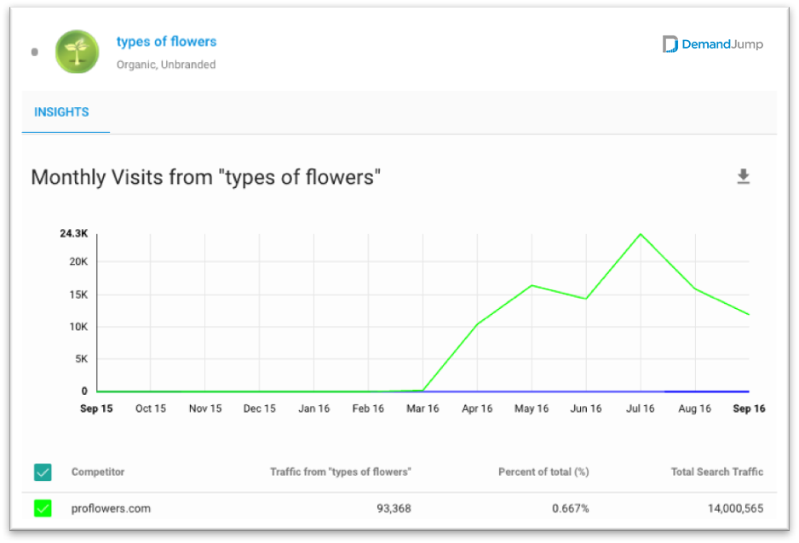Click the Sep 15 axis label
799x543 pixels.
96,409
